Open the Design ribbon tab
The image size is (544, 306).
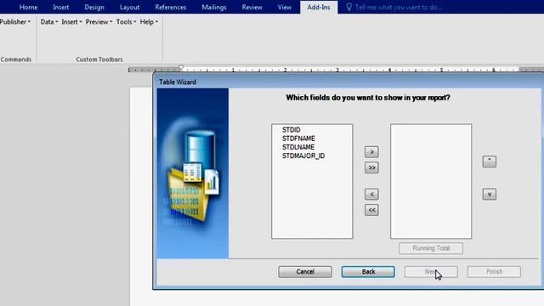click(94, 7)
